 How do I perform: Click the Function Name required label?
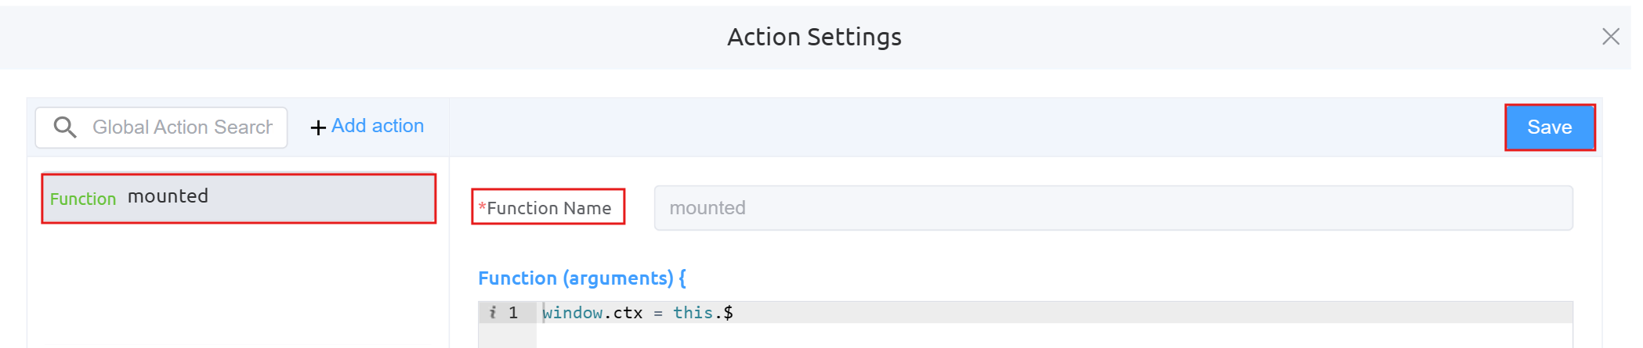tap(548, 208)
